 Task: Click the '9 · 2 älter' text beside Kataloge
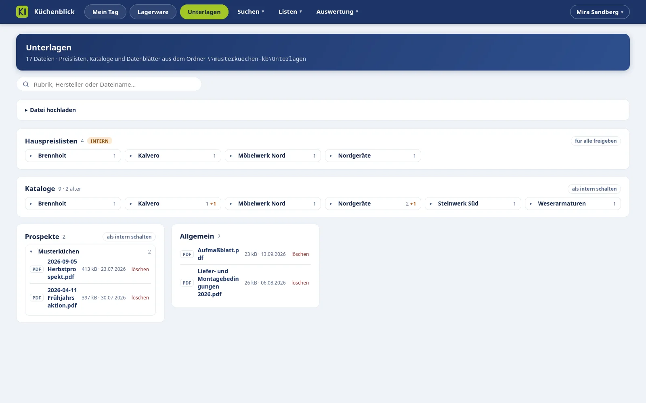click(70, 189)
